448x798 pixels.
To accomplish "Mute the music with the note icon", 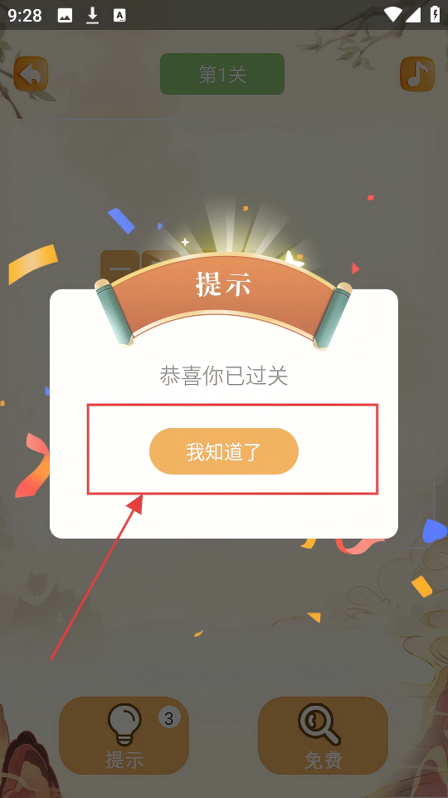I will [417, 74].
